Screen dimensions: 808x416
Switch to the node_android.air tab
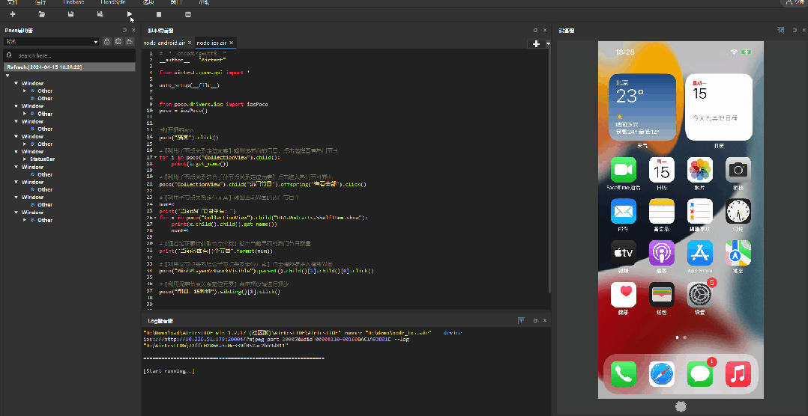pos(165,43)
